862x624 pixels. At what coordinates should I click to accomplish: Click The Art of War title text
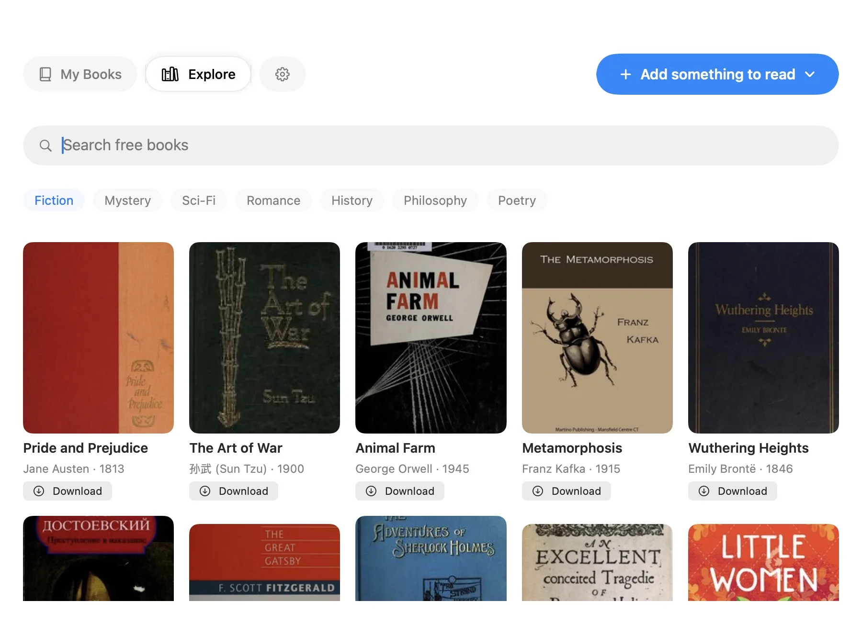coord(236,448)
